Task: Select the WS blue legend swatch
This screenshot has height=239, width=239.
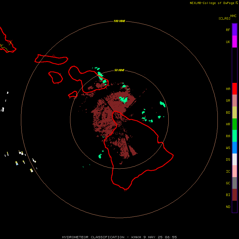Action: pos(234,148)
